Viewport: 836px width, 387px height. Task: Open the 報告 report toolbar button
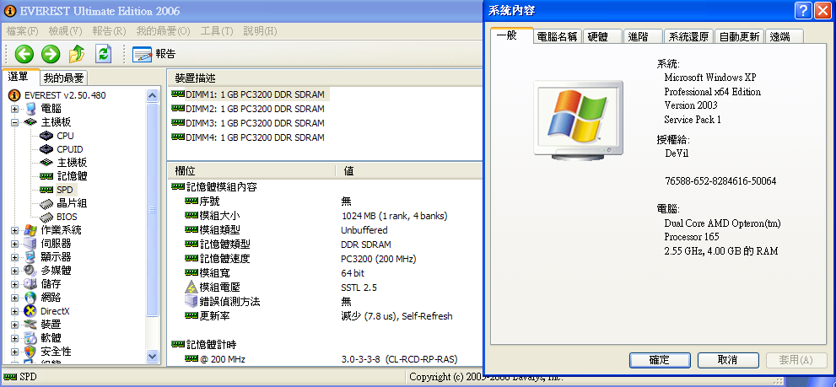(154, 54)
